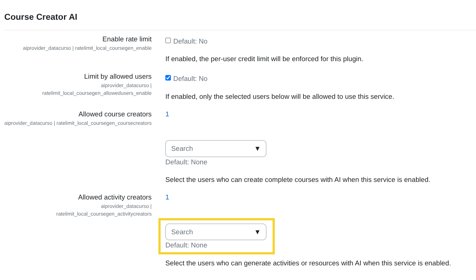The width and height of the screenshot is (476, 280).
Task: Uncheck the Limit by allowed users checkbox
Action: click(168, 78)
